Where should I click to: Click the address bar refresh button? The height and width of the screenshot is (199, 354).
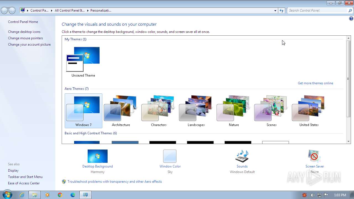(282, 11)
